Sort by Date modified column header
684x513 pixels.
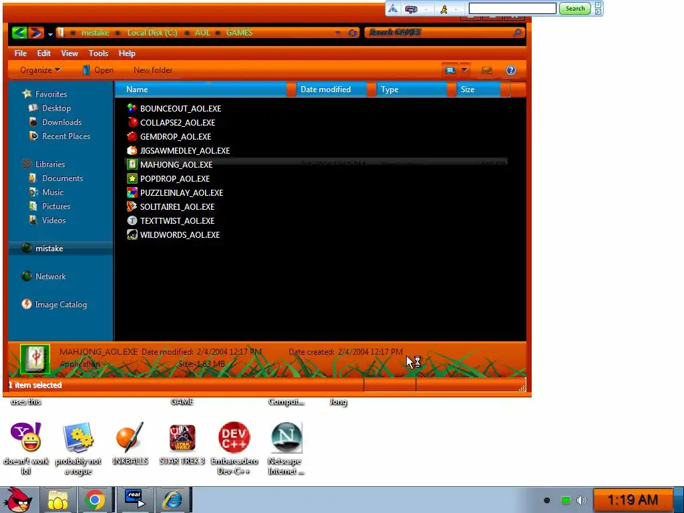point(331,90)
